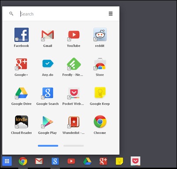The image size is (177, 169).
Task: Open Chrome from the app grid
Action: click(100, 122)
